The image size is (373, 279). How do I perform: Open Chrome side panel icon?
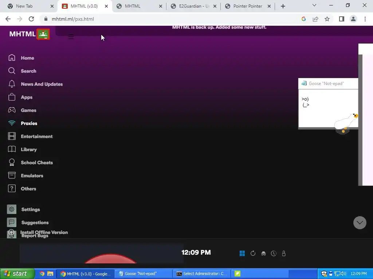[x=342, y=19]
